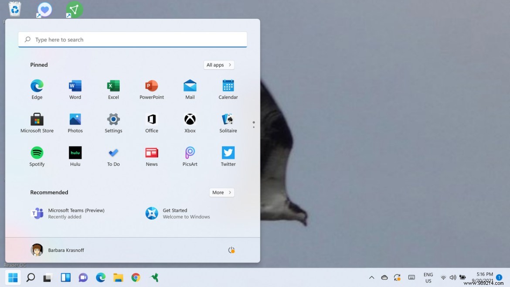Expand All apps list
The width and height of the screenshot is (510, 287).
tap(219, 65)
